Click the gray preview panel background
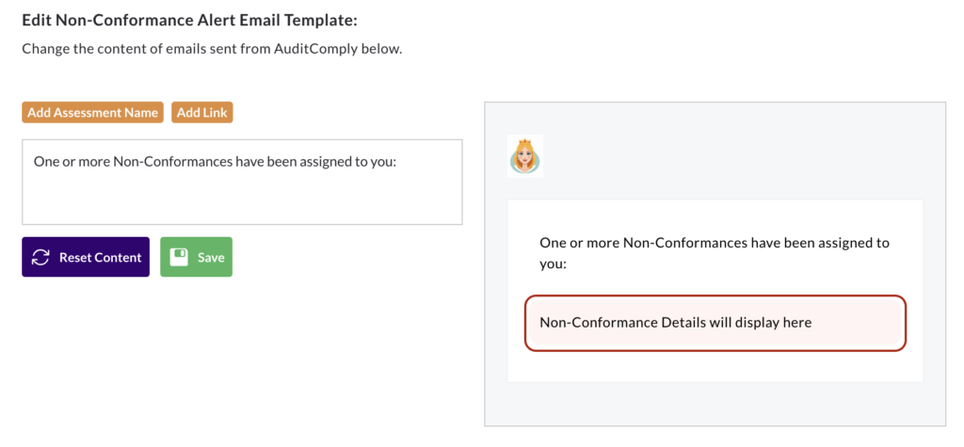964x447 pixels. click(x=715, y=404)
